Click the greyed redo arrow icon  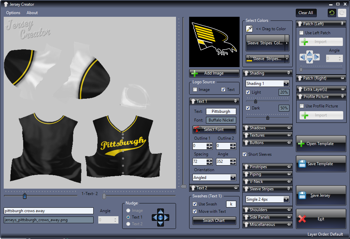[x=342, y=13]
